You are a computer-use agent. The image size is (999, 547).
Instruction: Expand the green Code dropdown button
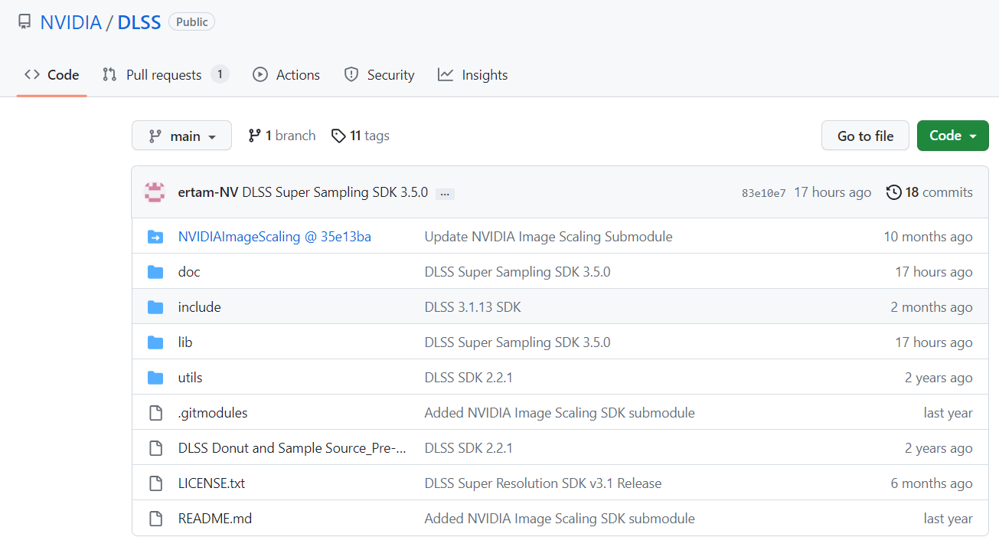(953, 136)
